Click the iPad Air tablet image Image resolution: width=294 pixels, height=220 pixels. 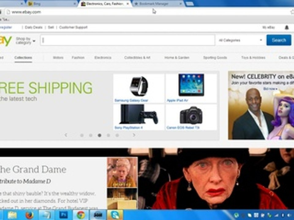coord(191,85)
